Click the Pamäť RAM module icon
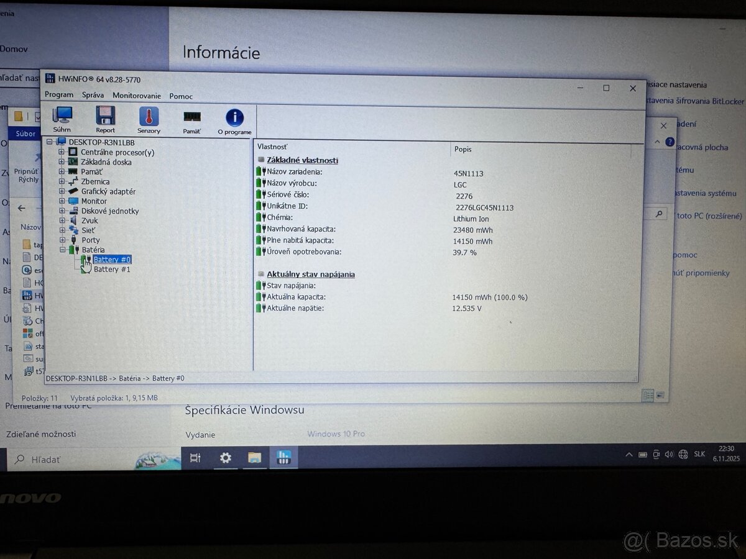The height and width of the screenshot is (559, 746). 191,116
